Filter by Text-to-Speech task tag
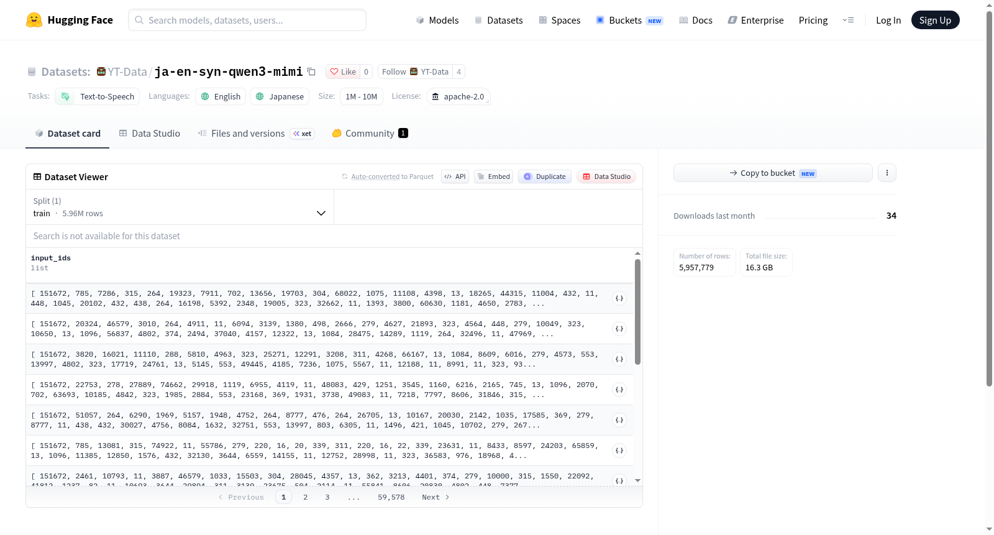994x535 pixels. coord(98,96)
